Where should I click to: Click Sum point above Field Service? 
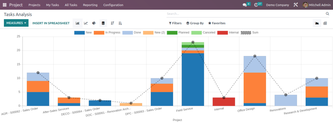[x=193, y=42]
